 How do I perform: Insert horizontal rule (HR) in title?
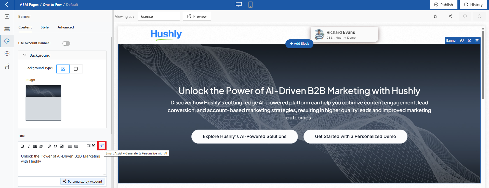click(35, 146)
